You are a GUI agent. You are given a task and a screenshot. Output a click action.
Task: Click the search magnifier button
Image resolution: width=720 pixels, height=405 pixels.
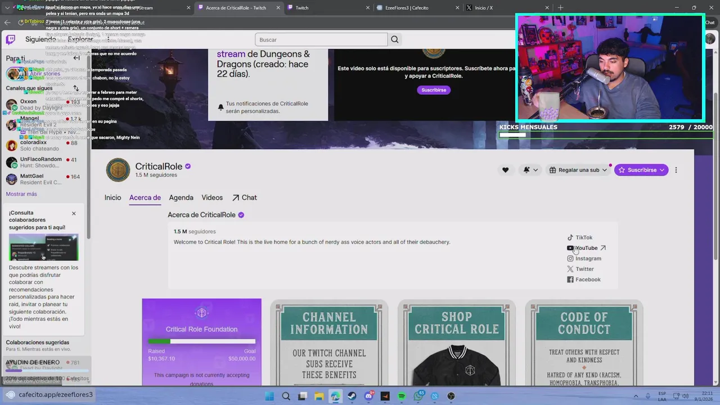click(x=395, y=39)
